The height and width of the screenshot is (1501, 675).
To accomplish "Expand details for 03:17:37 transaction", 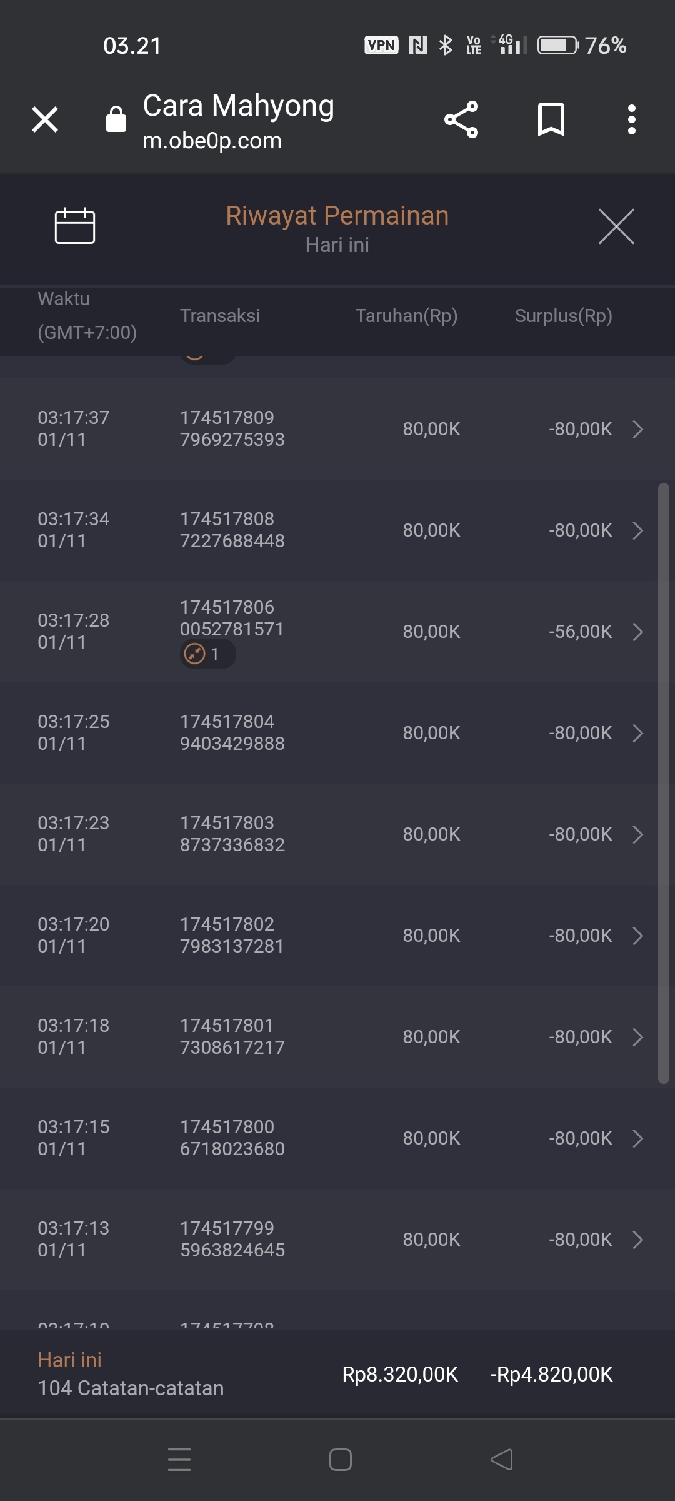I will pyautogui.click(x=637, y=429).
